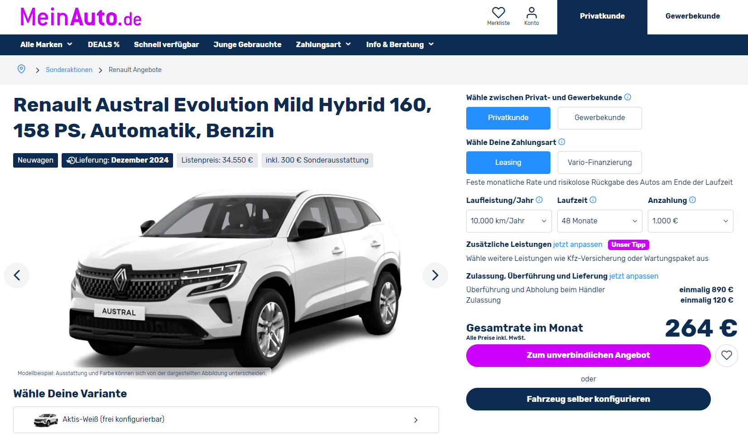Open info icon beside Zahlungsart heading
The image size is (748, 439).
562,142
